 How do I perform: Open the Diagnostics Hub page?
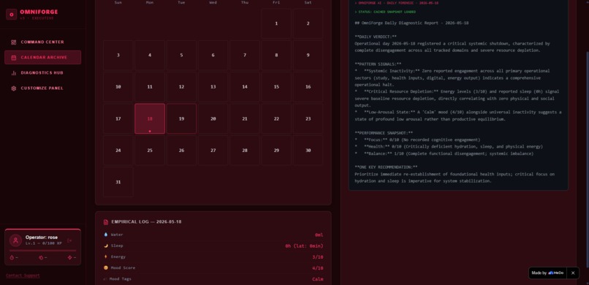coord(42,73)
